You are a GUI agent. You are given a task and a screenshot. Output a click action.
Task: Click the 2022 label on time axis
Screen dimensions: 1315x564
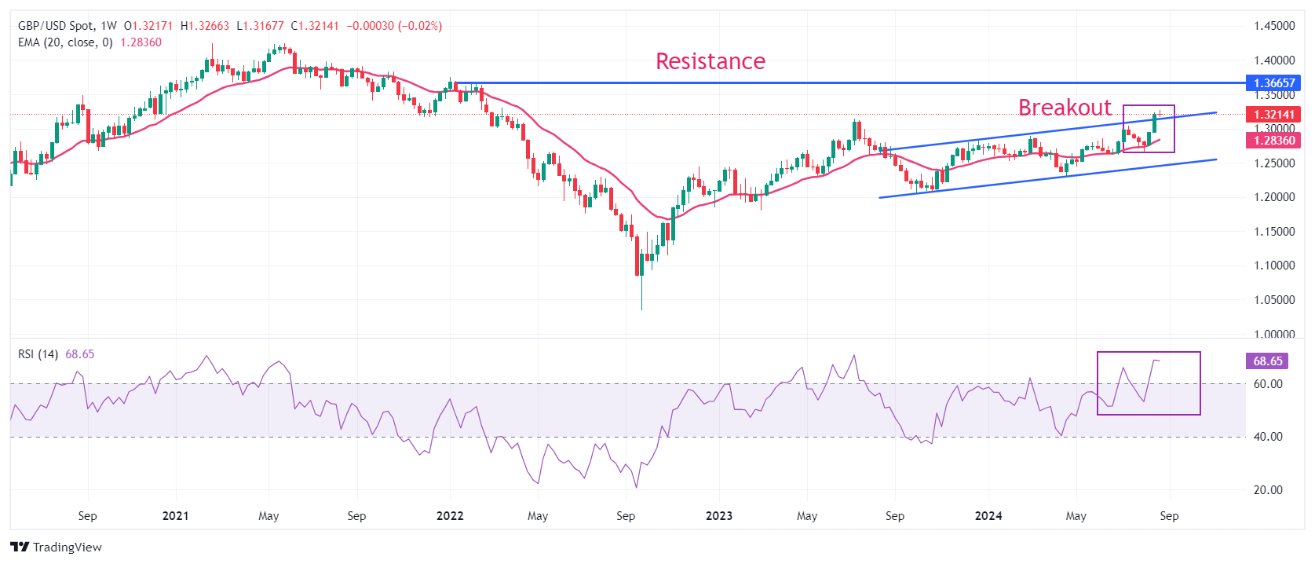[x=450, y=516]
